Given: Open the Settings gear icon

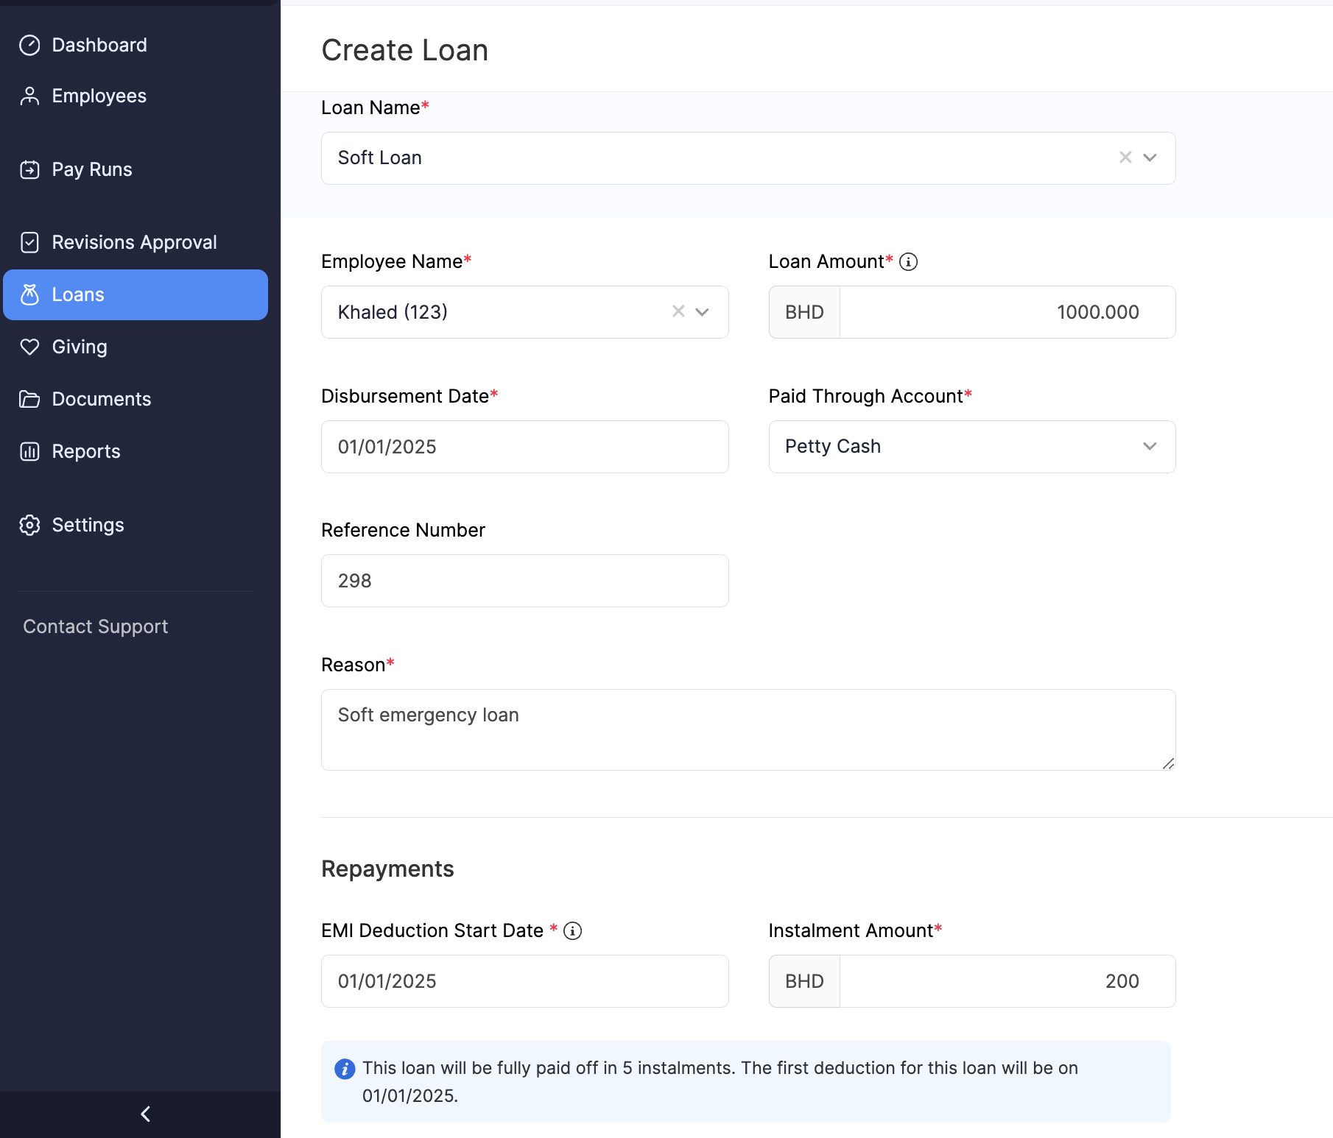Looking at the screenshot, I should tap(29, 525).
